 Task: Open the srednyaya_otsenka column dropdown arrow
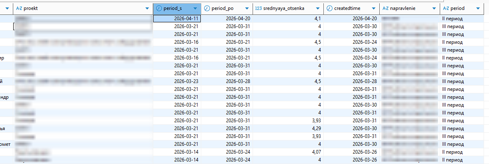click(318, 9)
